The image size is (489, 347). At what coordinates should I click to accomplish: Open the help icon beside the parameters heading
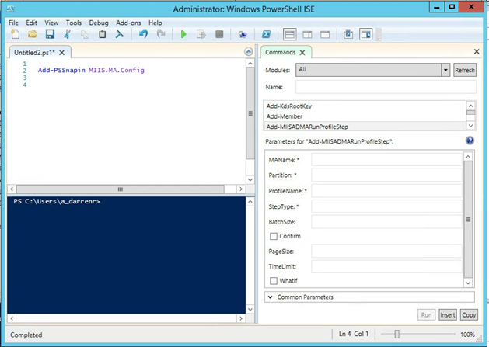click(470, 141)
